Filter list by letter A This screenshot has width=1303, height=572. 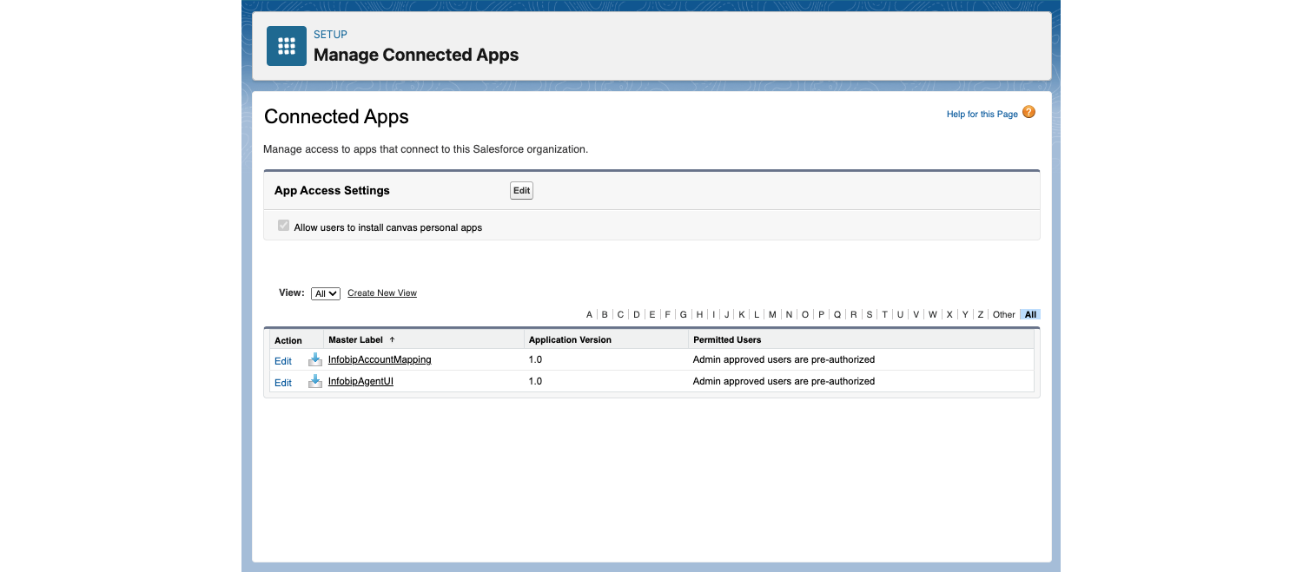(x=589, y=315)
